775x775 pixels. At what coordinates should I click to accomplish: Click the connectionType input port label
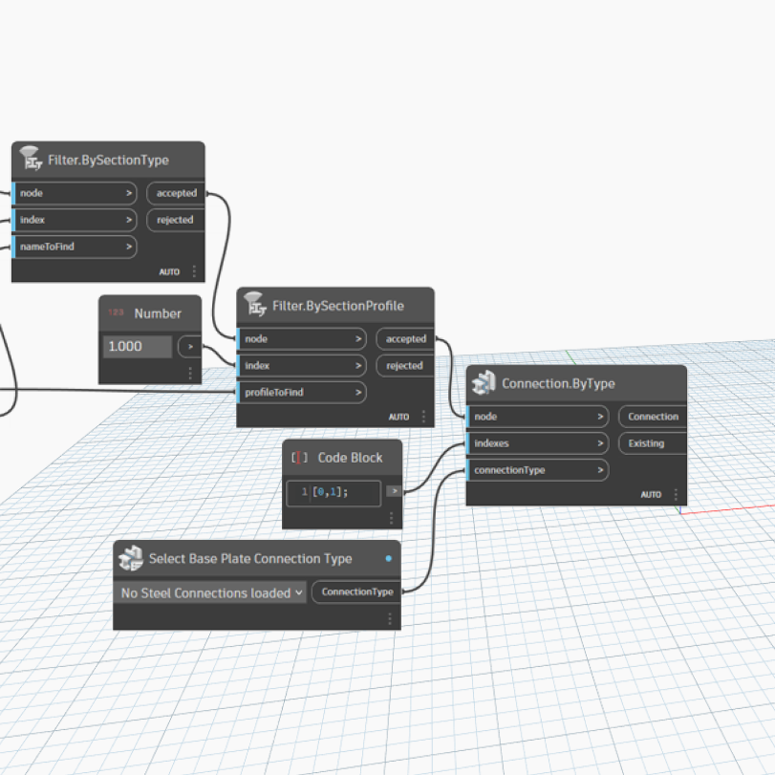coord(509,469)
